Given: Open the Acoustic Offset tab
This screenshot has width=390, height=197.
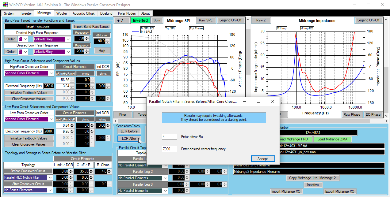Looking at the screenshot, I should (83, 13).
